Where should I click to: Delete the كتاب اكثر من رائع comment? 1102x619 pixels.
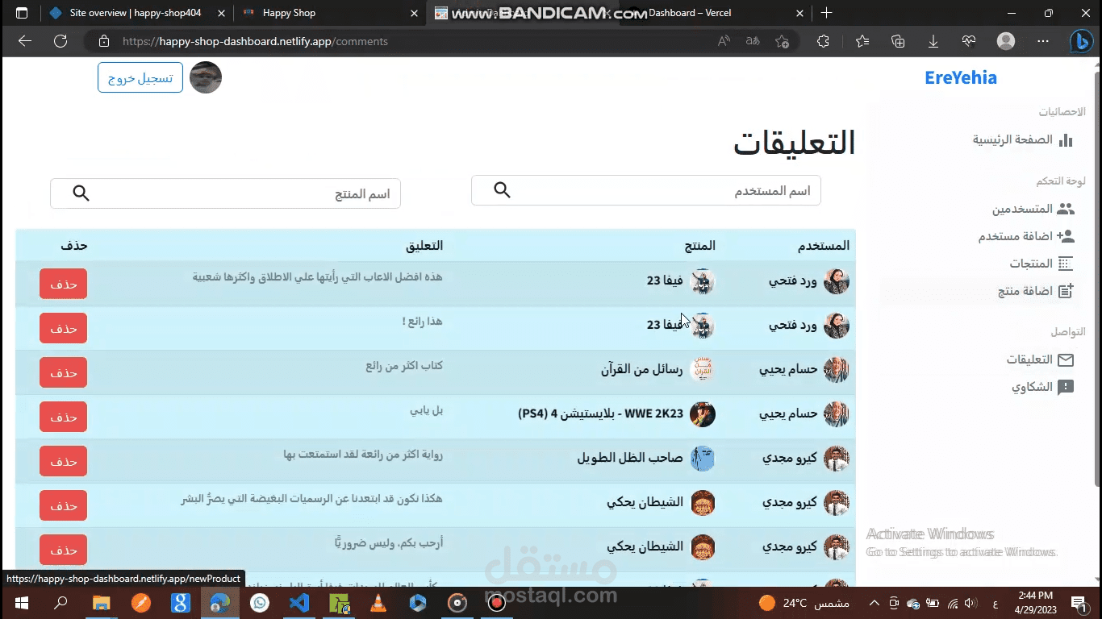tap(63, 372)
